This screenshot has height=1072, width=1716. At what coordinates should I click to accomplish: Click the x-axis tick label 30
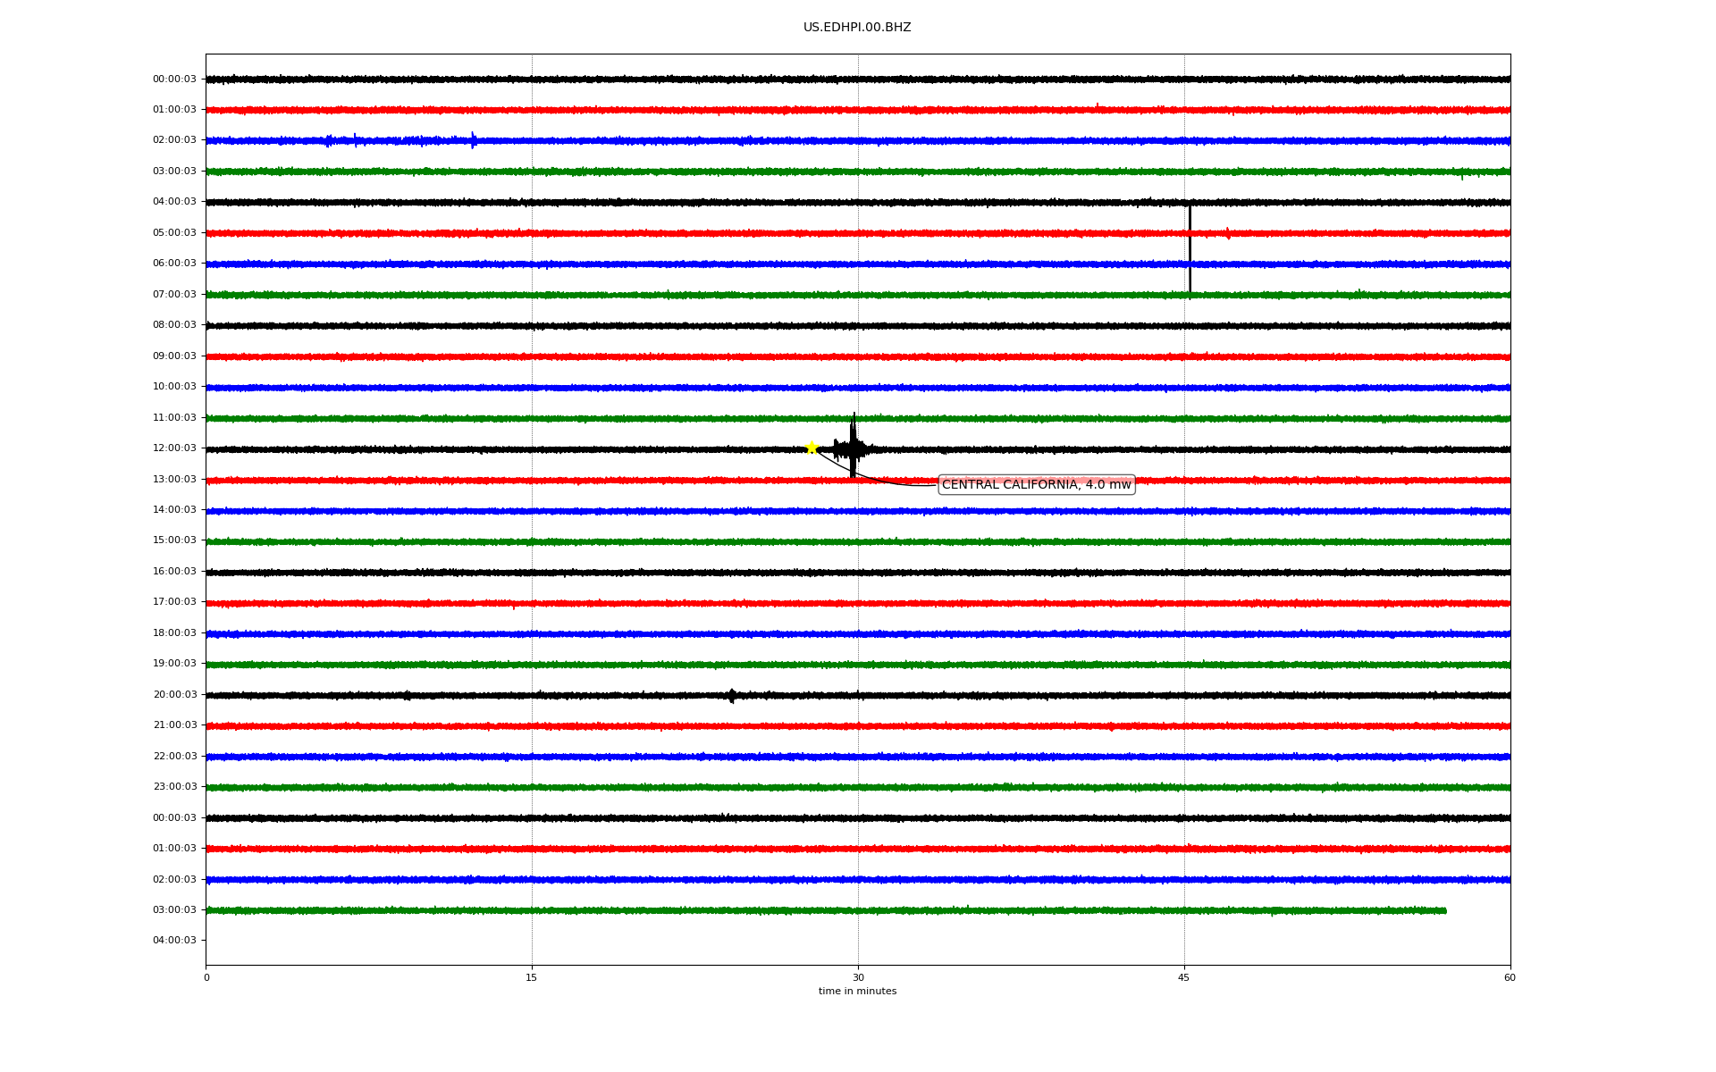[858, 977]
